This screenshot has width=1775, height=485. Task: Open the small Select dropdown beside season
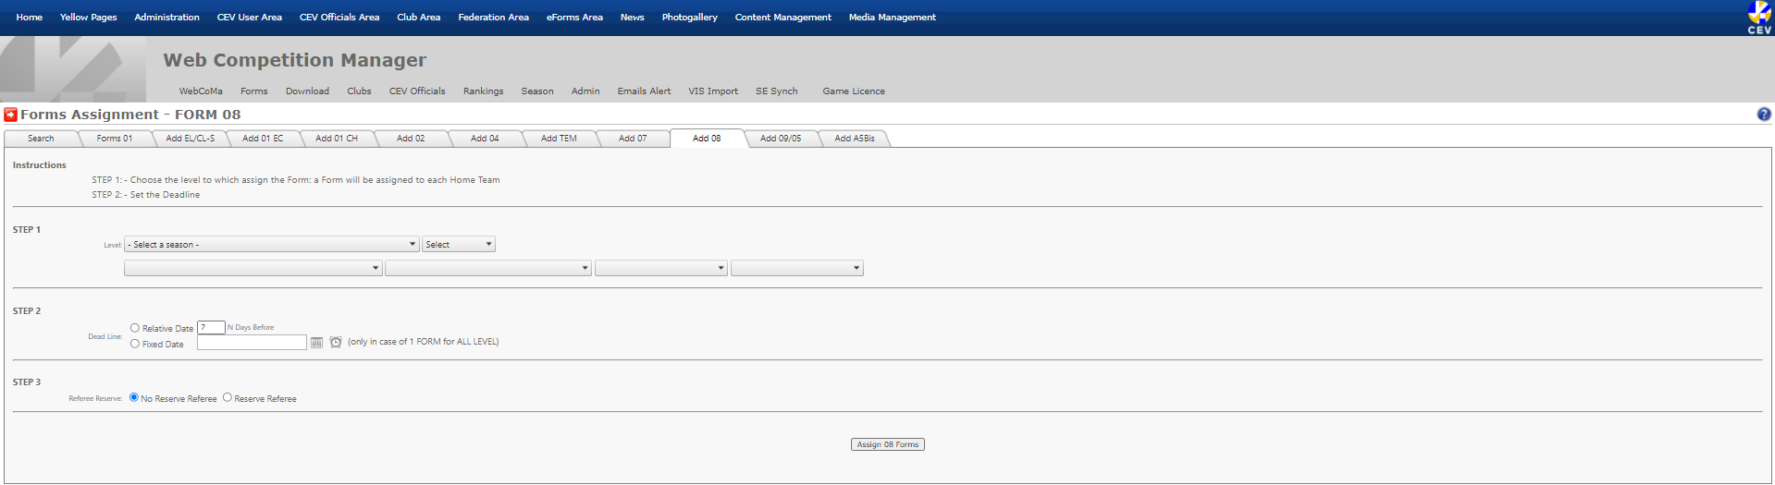459,245
